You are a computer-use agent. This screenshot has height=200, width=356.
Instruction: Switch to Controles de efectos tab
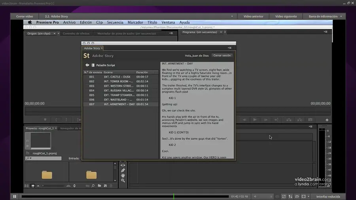76,33
